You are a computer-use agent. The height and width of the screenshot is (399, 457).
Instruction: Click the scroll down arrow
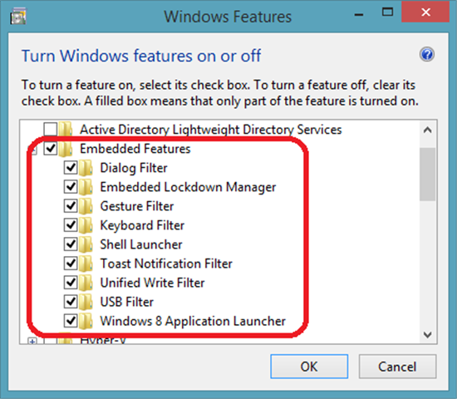click(x=428, y=334)
